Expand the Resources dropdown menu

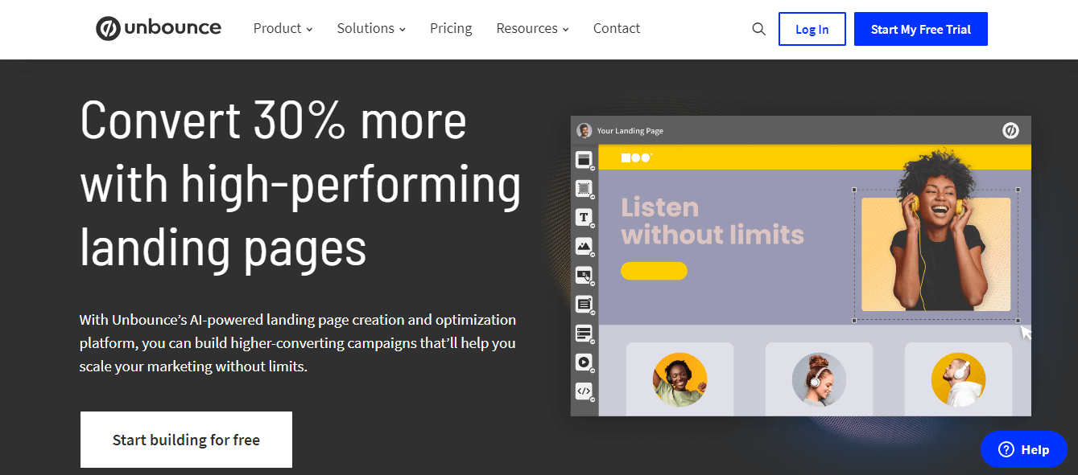(532, 28)
